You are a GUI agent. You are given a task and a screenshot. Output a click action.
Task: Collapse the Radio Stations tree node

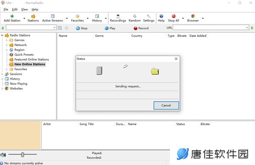click(2, 35)
